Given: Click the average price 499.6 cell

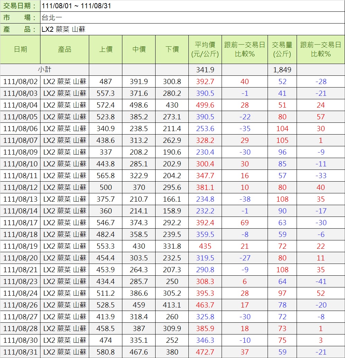Looking at the screenshot, I should tap(205, 105).
